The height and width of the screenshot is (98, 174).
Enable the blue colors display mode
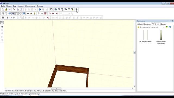pos(10,14)
